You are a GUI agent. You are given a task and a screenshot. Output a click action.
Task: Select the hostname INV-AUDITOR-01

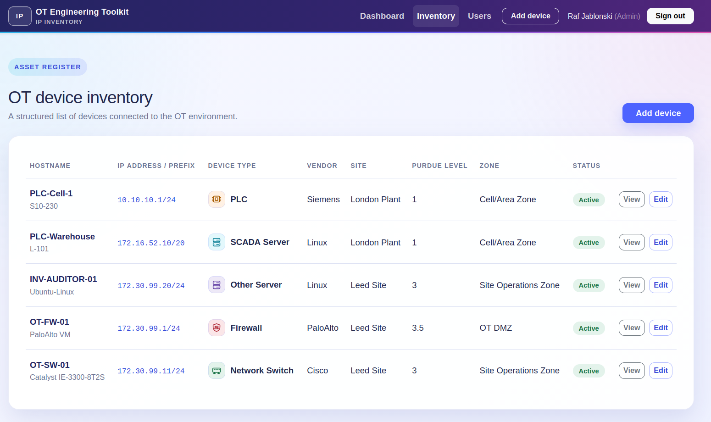click(x=63, y=279)
